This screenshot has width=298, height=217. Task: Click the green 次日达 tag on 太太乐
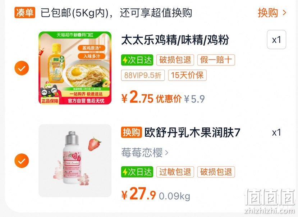(137, 60)
